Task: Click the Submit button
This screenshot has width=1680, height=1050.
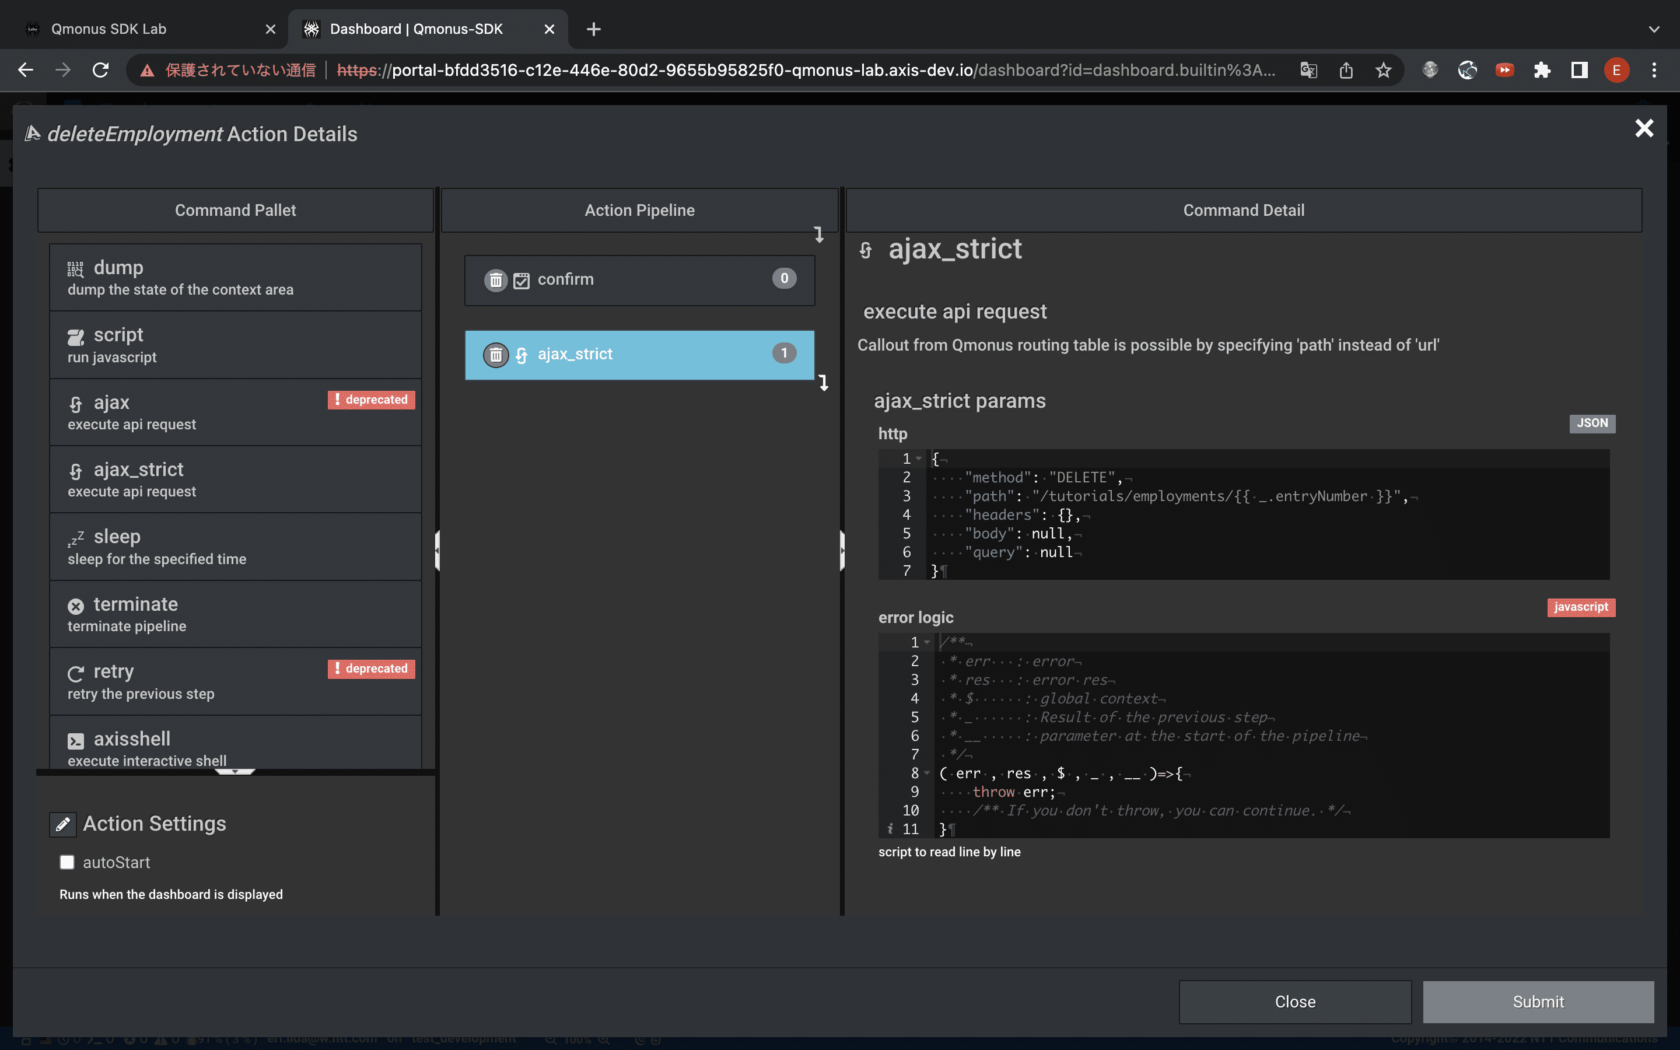Action: [x=1538, y=1002]
